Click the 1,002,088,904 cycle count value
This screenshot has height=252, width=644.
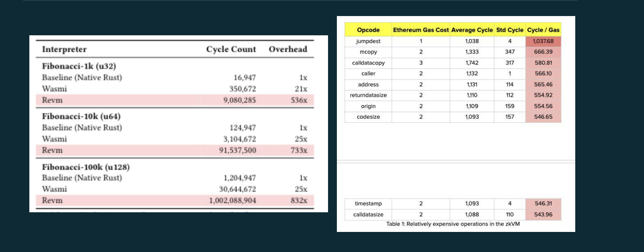(232, 200)
